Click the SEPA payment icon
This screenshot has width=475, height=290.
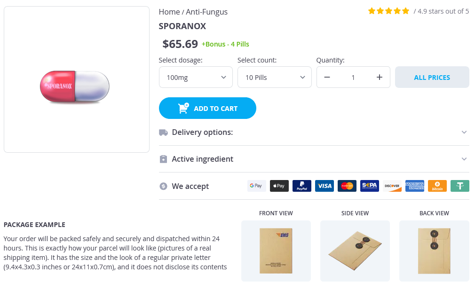[x=370, y=186]
